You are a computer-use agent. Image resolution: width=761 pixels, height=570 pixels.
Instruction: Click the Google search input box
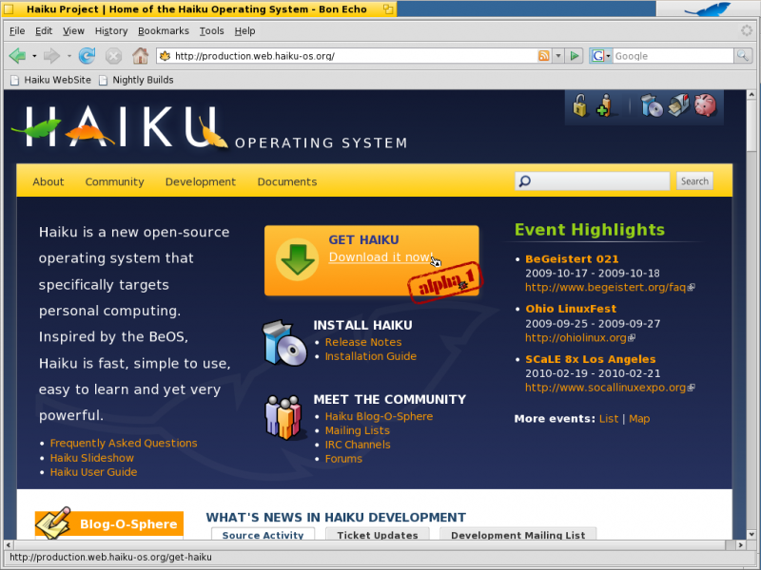[673, 56]
